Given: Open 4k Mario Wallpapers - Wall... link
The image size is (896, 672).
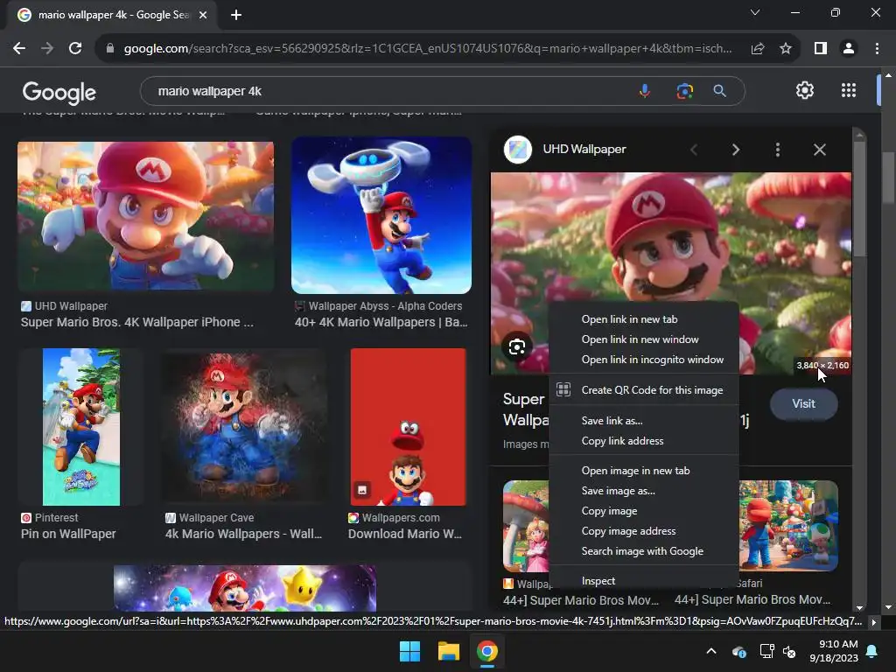Looking at the screenshot, I should coord(243,534).
